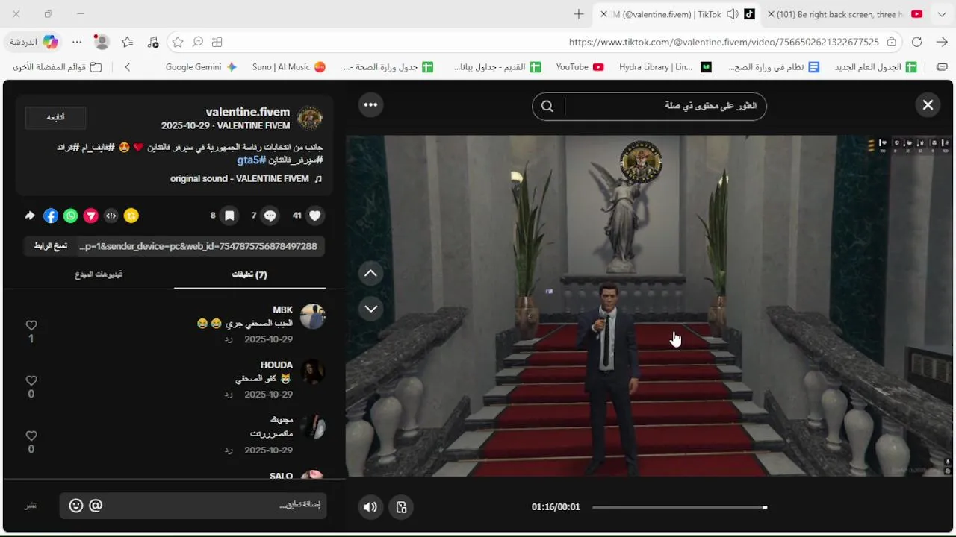Viewport: 956px width, 537px height.
Task: Open original sound - VALENTINE FIVEM link
Action: [x=246, y=179]
